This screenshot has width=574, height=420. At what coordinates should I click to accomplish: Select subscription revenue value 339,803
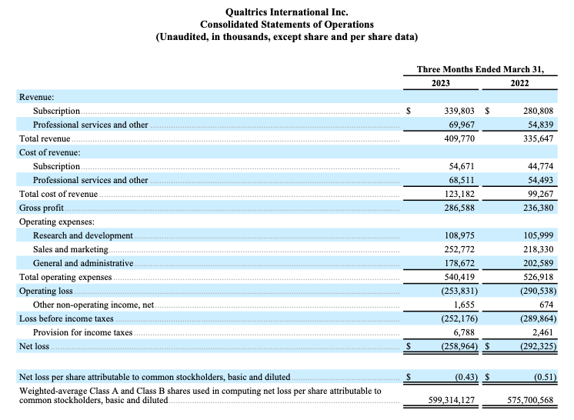tap(459, 111)
